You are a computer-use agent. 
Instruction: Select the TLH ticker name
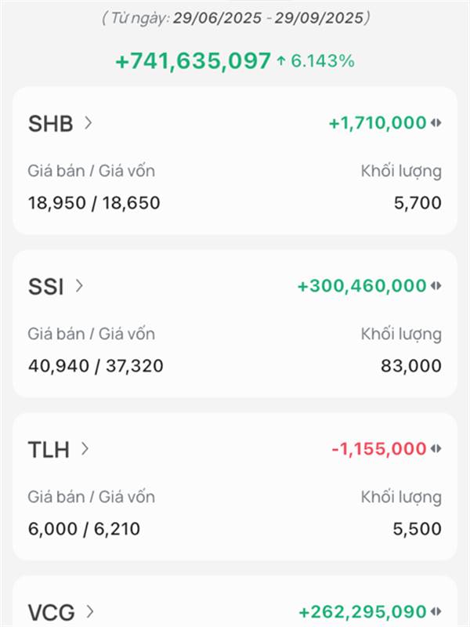pos(49,449)
